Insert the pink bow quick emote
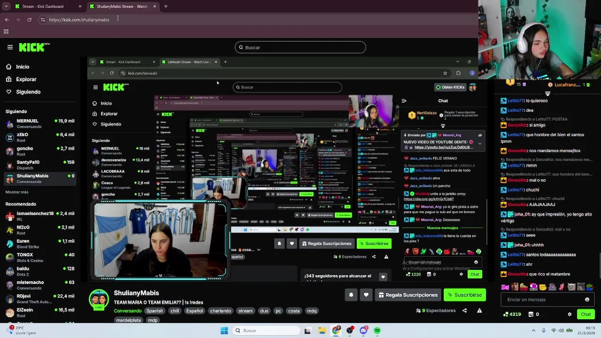 (505, 287)
